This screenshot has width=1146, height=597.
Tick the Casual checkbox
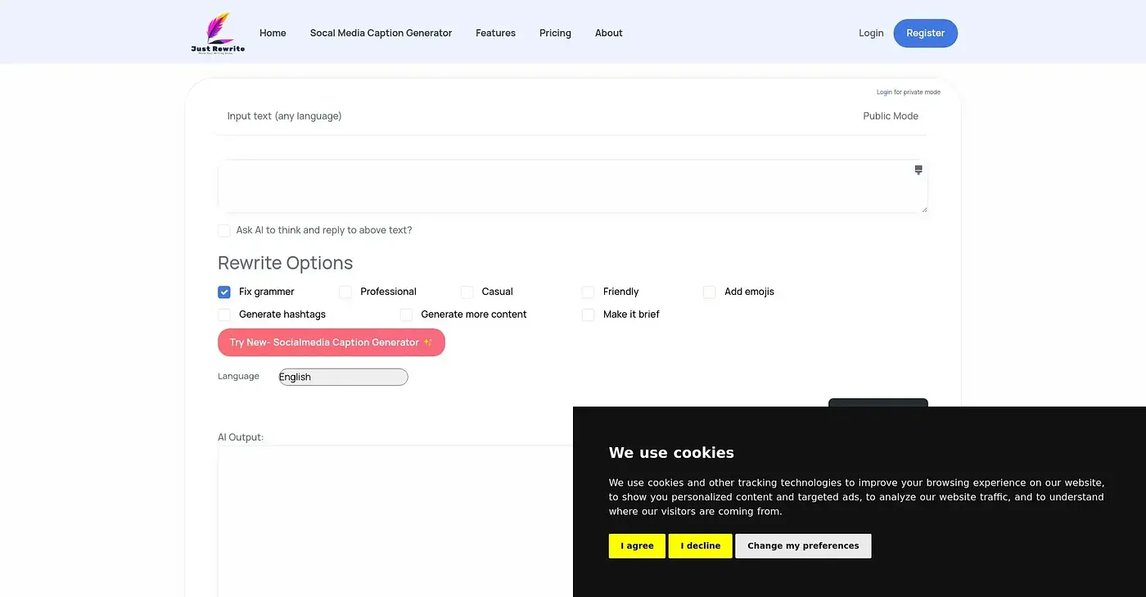click(467, 292)
